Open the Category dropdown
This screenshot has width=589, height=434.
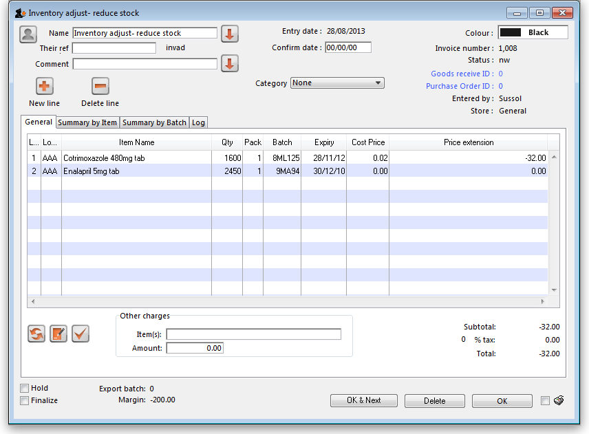click(337, 83)
